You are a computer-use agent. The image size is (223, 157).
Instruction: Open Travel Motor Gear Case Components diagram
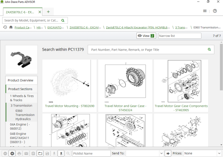(181, 81)
